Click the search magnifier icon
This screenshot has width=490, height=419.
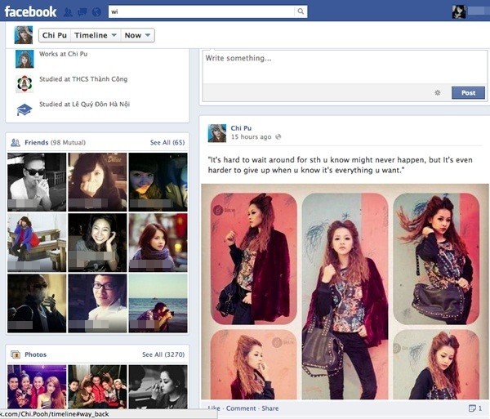tap(301, 11)
